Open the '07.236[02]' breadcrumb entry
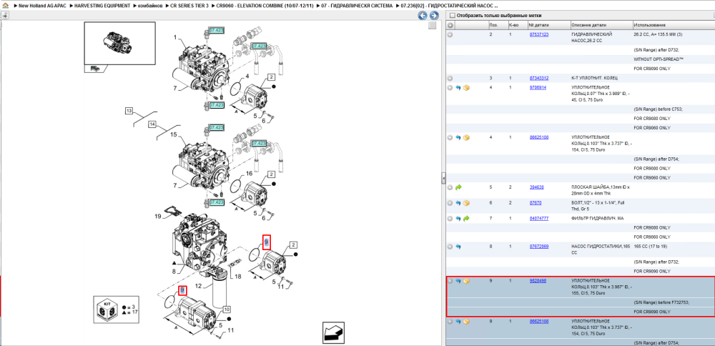Image resolution: width=715 pixels, height=346 pixels. (449, 6)
